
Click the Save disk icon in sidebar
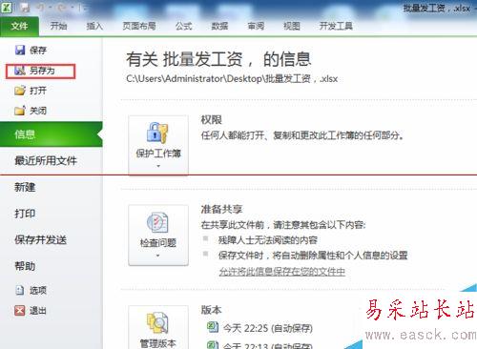point(20,50)
